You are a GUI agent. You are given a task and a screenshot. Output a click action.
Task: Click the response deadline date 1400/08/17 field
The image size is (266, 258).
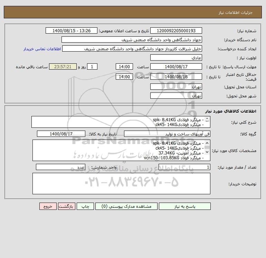point(176,67)
